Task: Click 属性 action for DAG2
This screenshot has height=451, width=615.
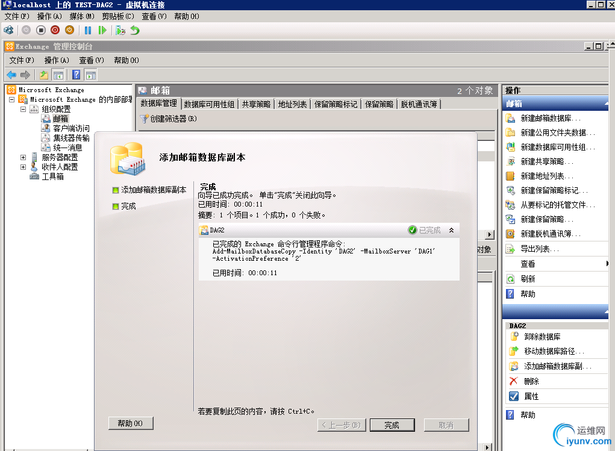Action: click(x=531, y=396)
